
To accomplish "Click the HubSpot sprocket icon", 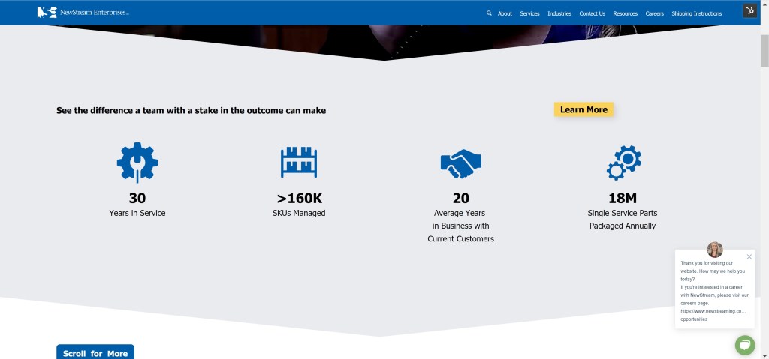I will click(749, 10).
